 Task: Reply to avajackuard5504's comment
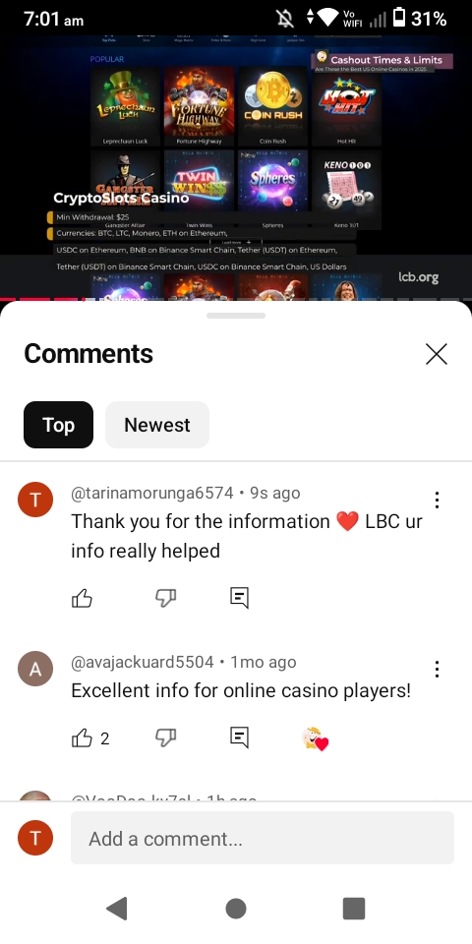[239, 737]
